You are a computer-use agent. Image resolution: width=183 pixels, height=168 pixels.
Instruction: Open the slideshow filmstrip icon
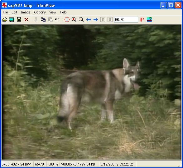[12, 20]
